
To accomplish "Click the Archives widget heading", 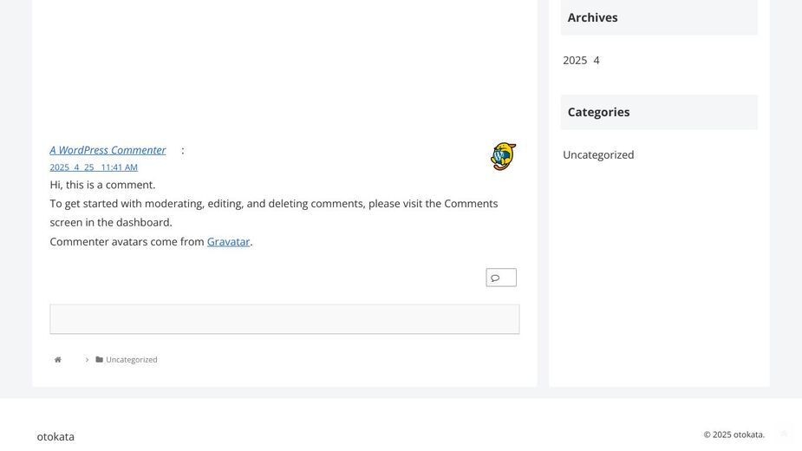I will 592,17.
